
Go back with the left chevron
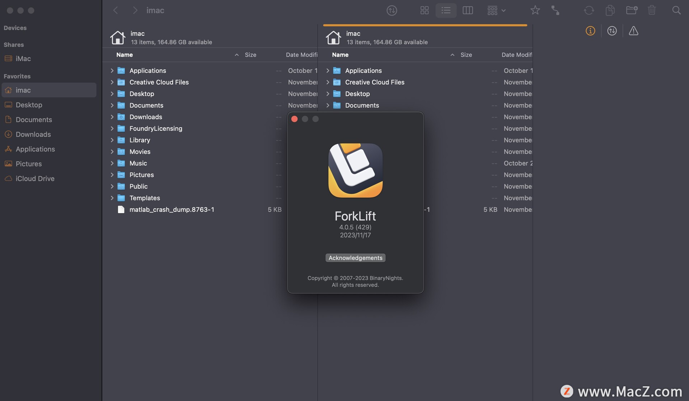coord(116,10)
